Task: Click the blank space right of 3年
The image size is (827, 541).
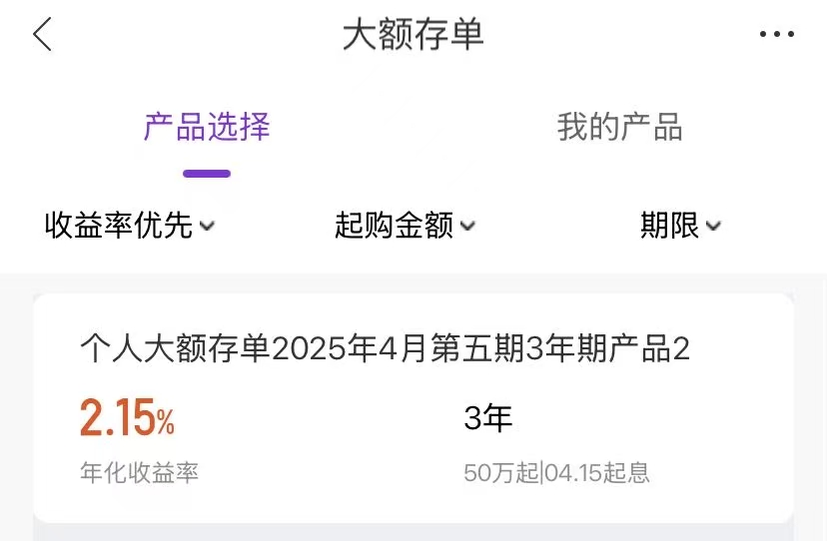Action: coord(649,418)
